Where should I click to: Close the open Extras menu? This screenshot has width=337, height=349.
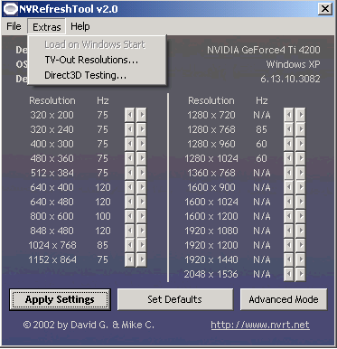tap(47, 27)
